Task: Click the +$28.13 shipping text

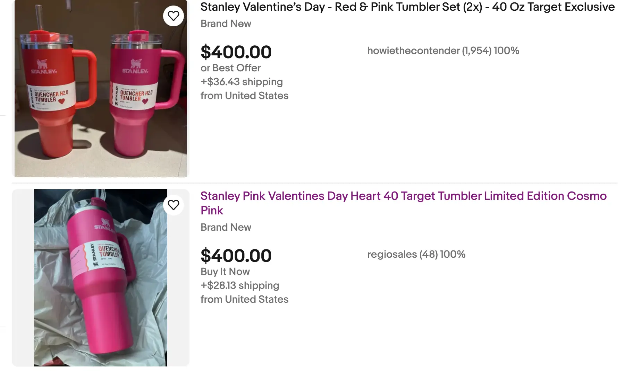Action: pyautogui.click(x=240, y=285)
